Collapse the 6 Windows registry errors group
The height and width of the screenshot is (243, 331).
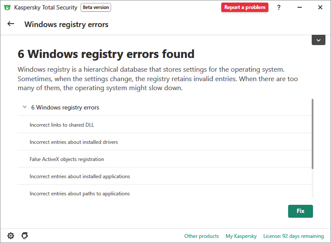25,107
